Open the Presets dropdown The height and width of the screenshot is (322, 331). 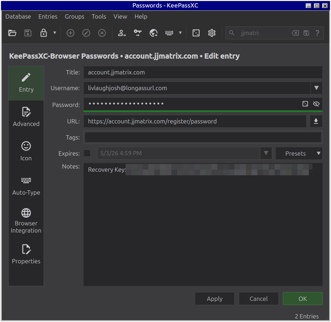tap(299, 153)
